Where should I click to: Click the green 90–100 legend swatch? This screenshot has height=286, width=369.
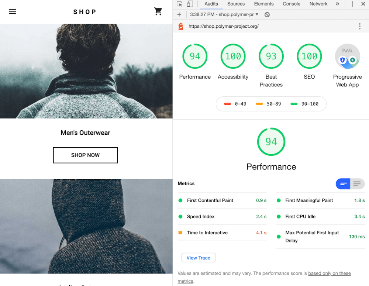click(294, 104)
